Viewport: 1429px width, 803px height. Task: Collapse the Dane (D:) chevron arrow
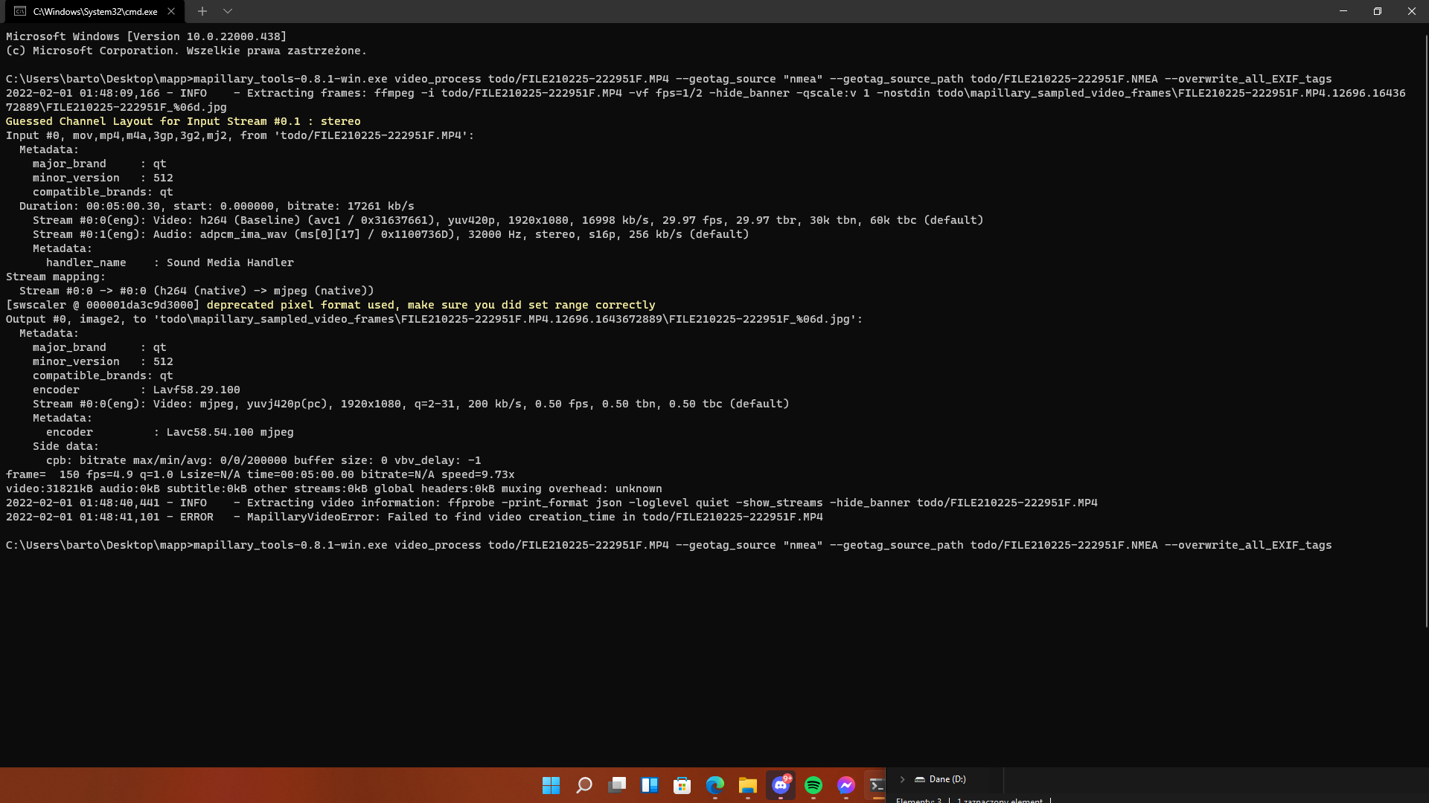click(x=903, y=779)
